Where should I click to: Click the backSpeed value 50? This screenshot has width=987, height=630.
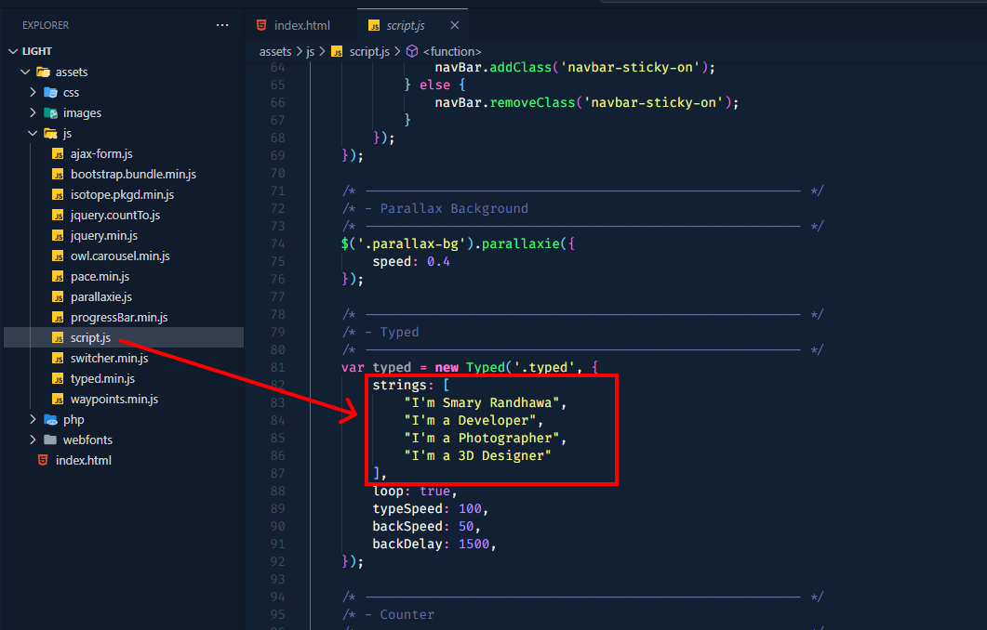tap(466, 526)
